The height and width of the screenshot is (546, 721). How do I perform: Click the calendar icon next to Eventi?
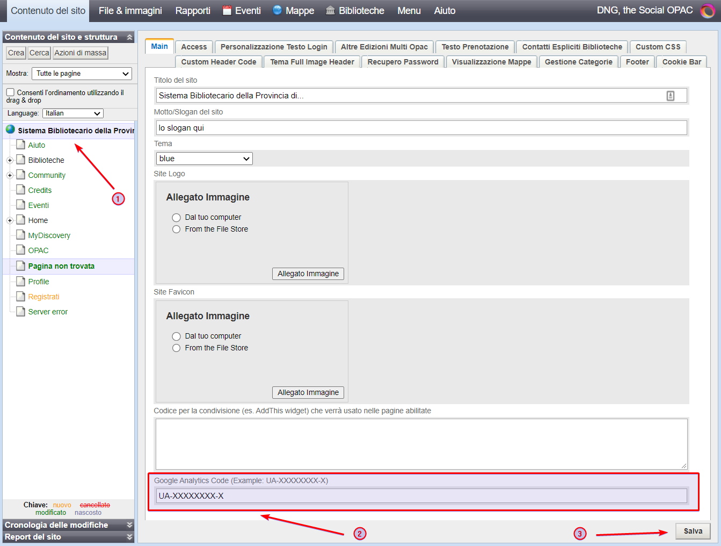227,11
